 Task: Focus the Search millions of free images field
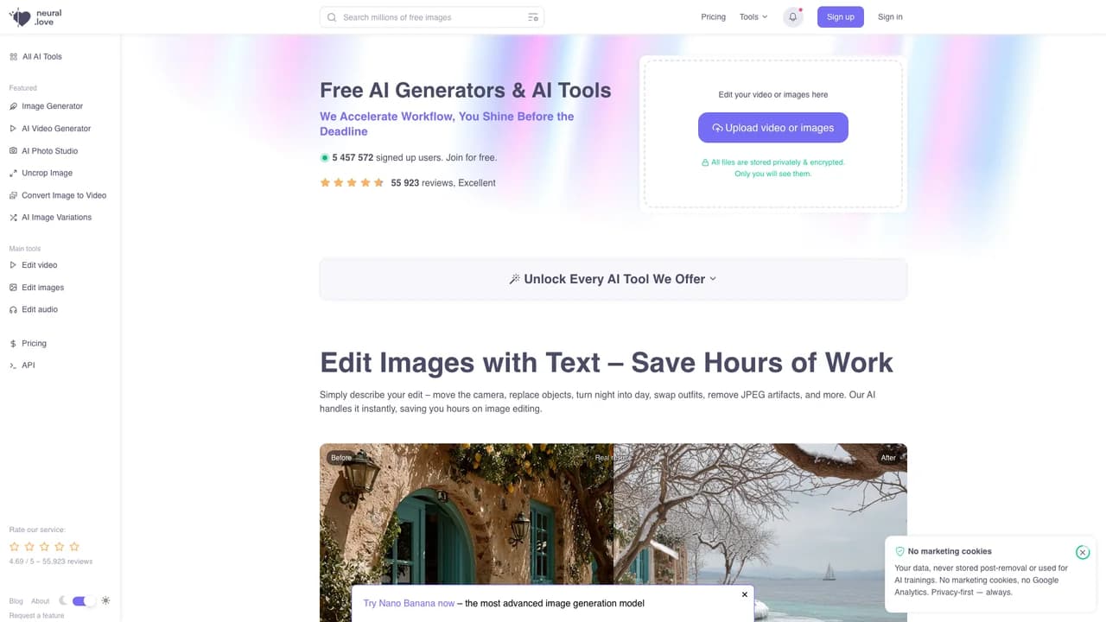coord(432,17)
